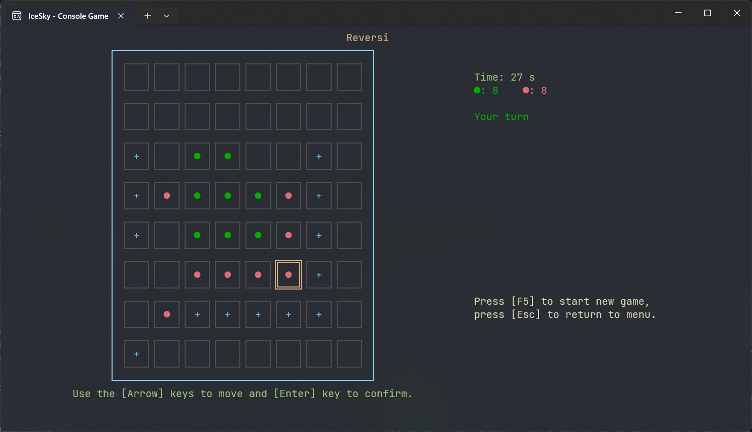The image size is (752, 432).
Task: Click the green player's score of 8
Action: point(486,90)
